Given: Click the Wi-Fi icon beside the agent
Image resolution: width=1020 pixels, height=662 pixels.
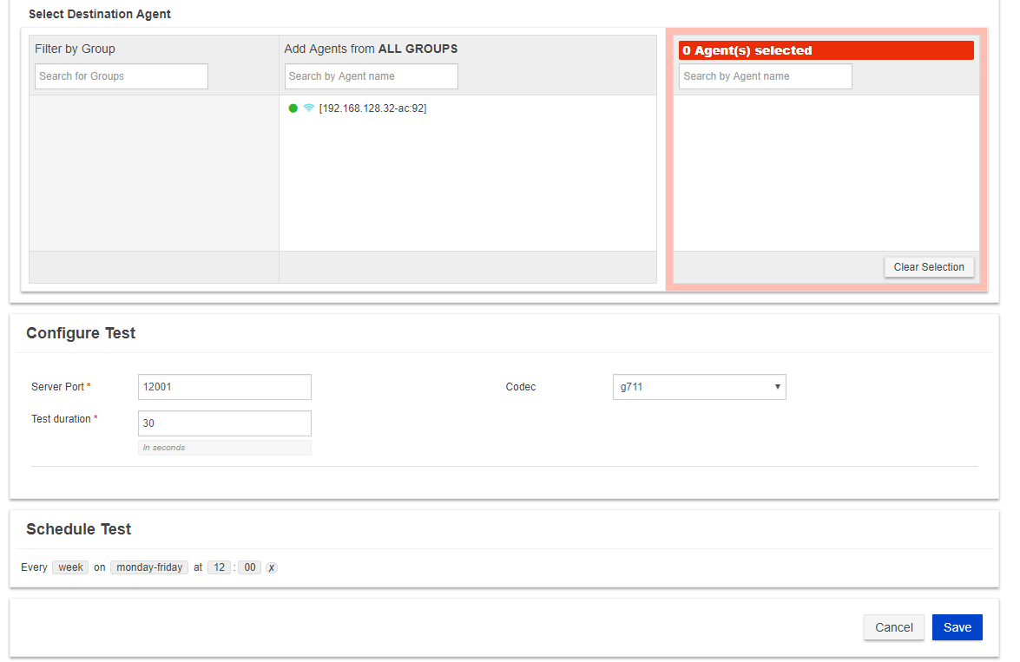Looking at the screenshot, I should pos(308,108).
